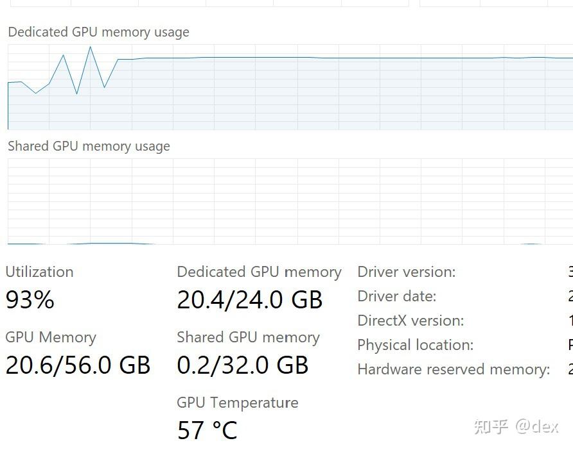Click the 'DirectX version:' field label

click(410, 321)
